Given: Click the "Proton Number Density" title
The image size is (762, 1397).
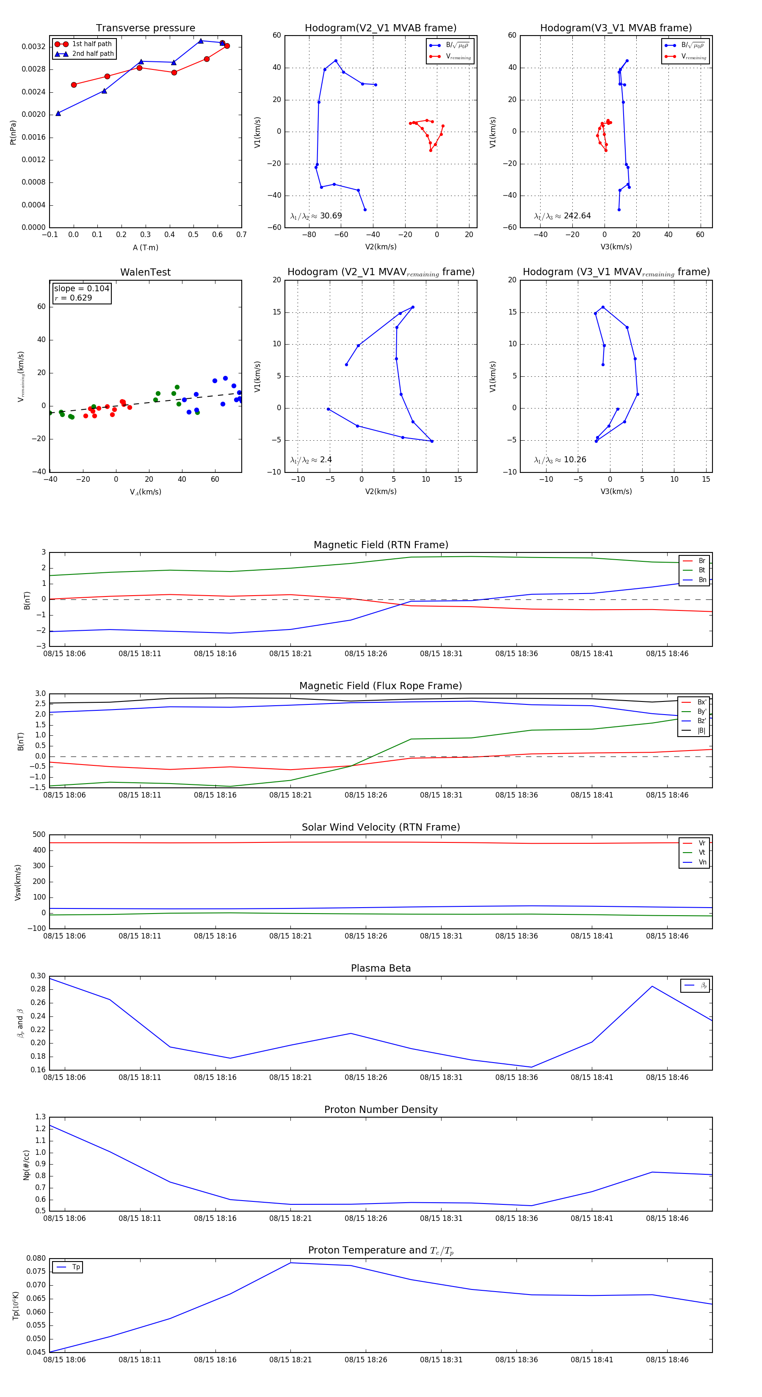Looking at the screenshot, I should coord(381,1109).
